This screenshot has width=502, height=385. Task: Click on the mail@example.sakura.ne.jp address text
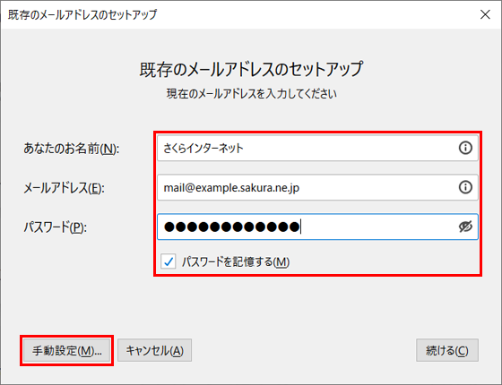point(231,188)
